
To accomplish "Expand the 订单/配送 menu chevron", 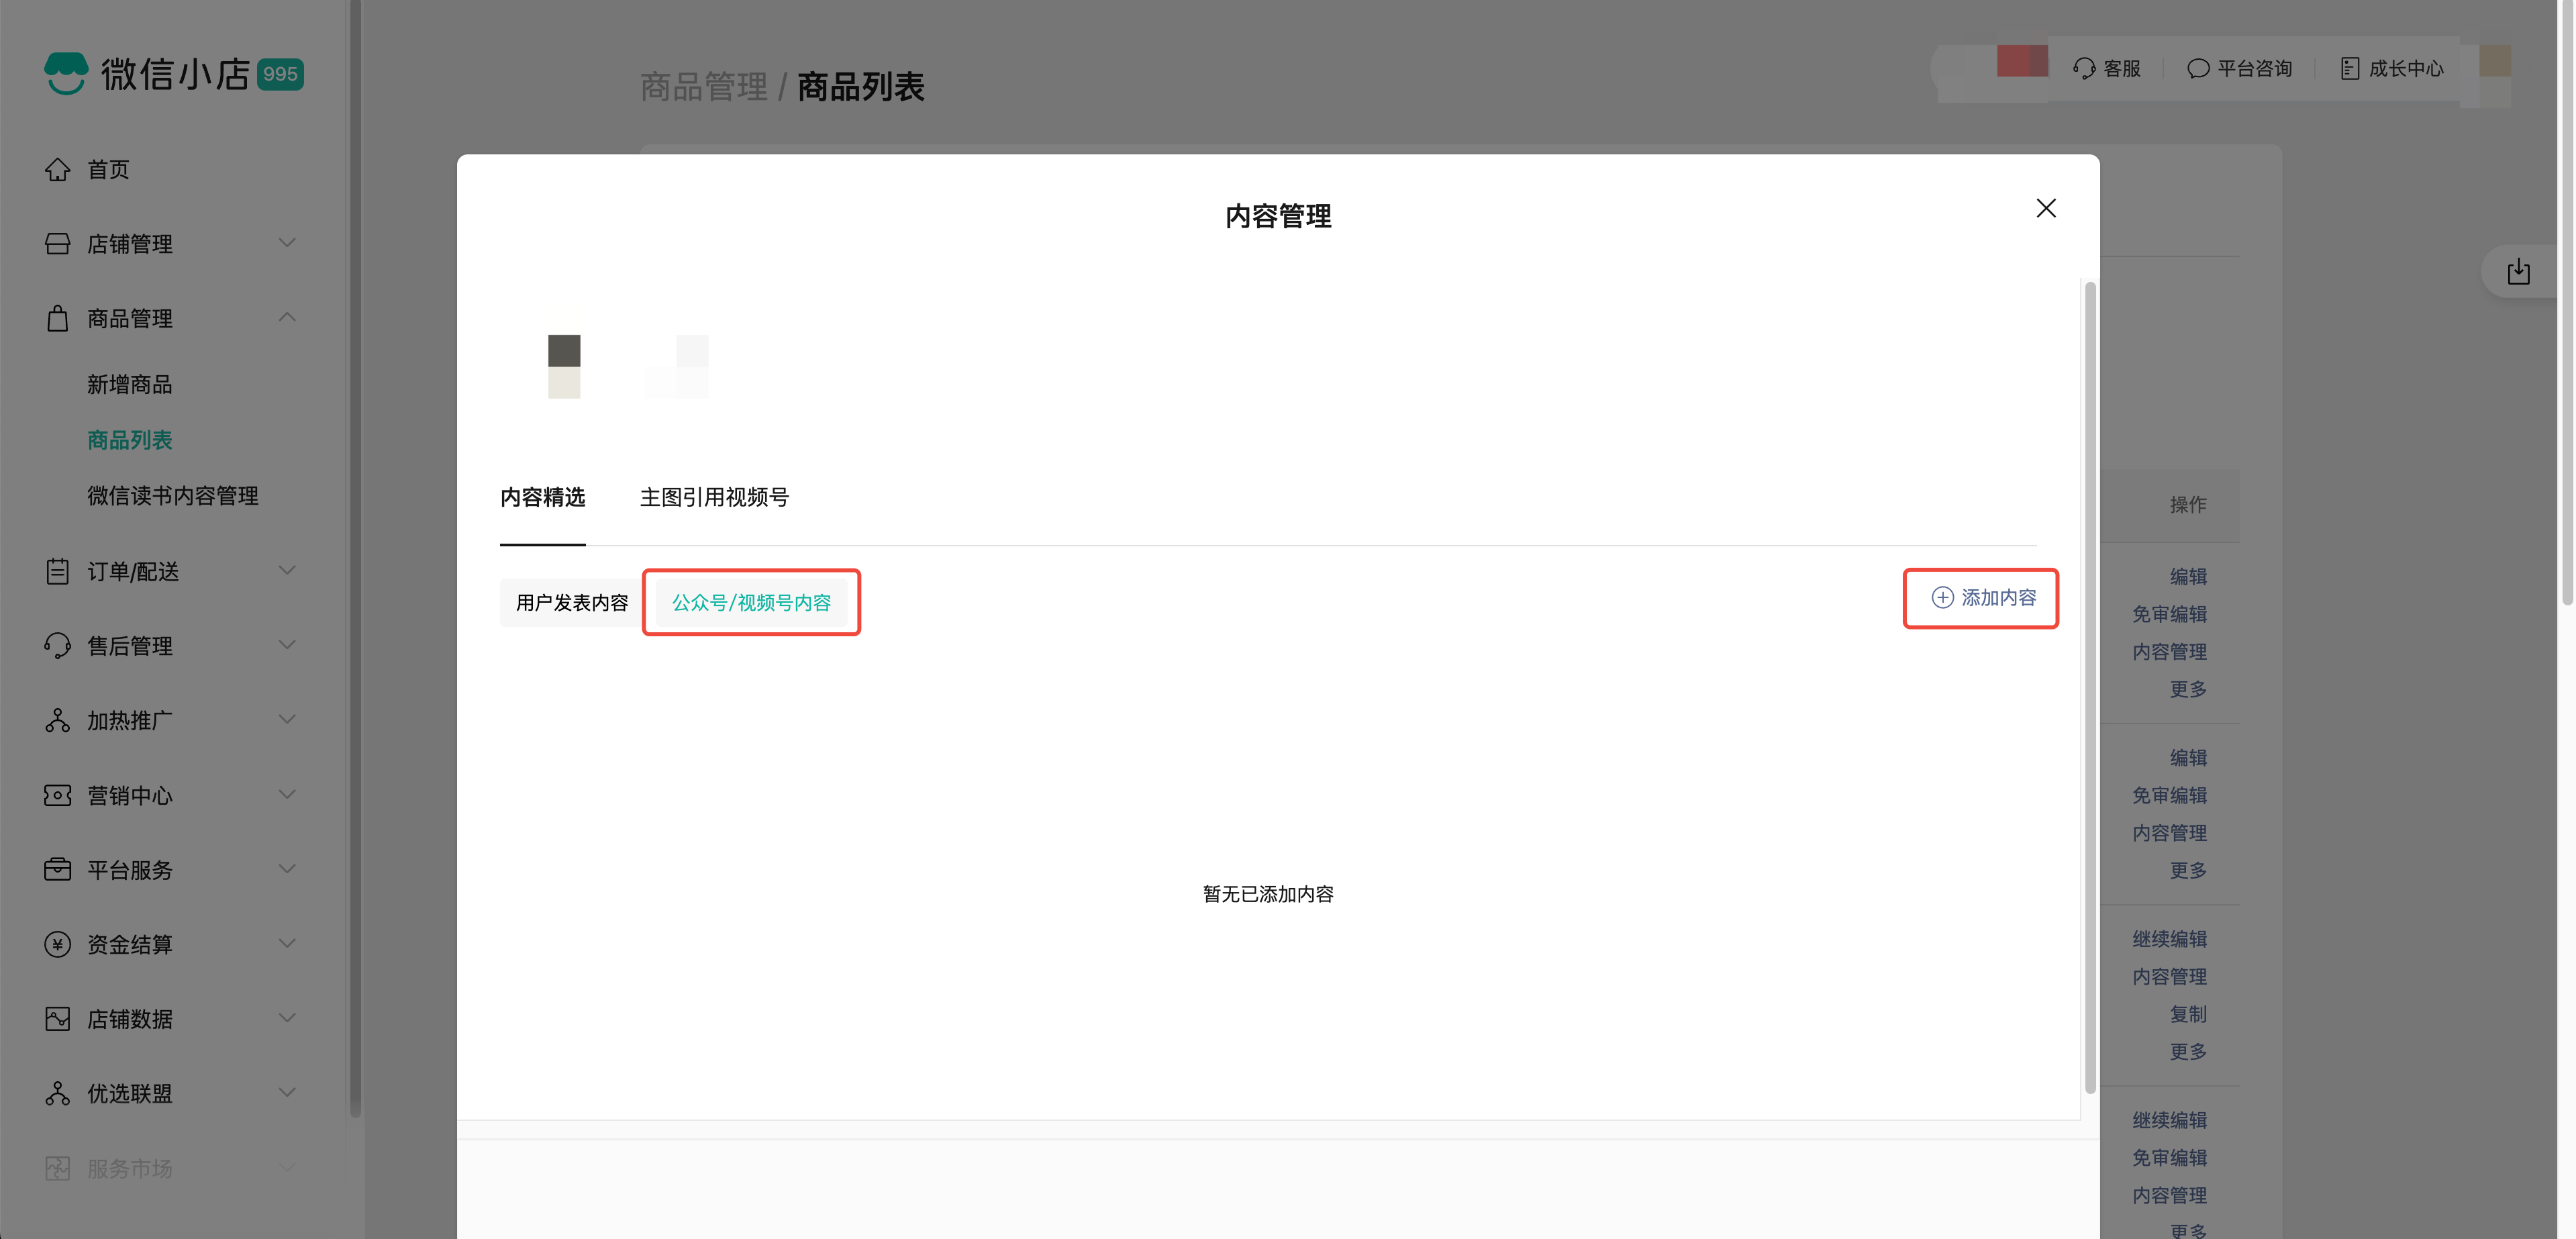I will 287,570.
